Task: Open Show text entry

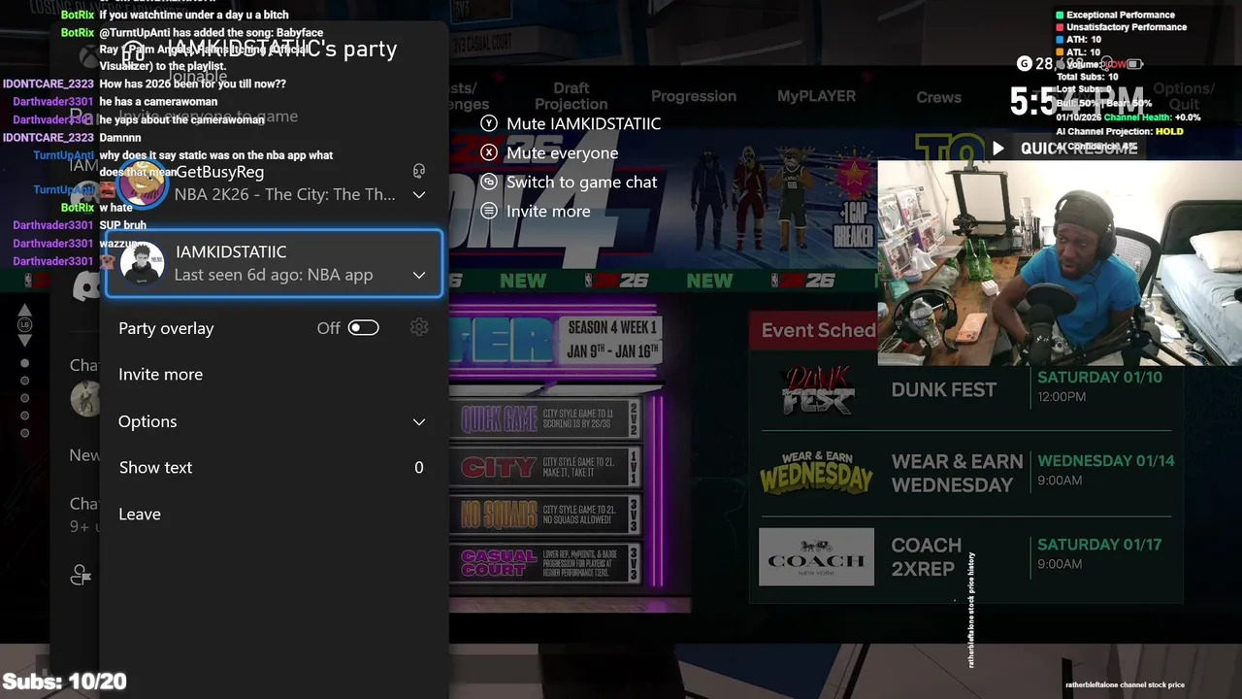Action: [272, 468]
